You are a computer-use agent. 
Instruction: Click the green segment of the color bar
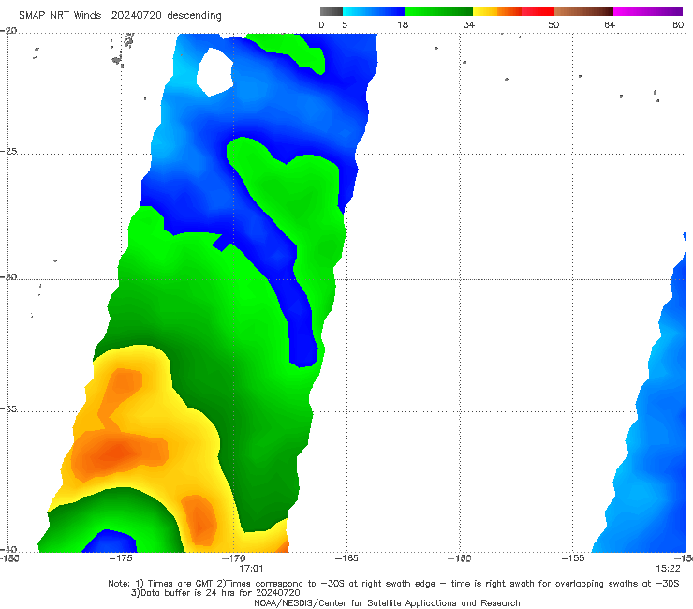(x=438, y=11)
